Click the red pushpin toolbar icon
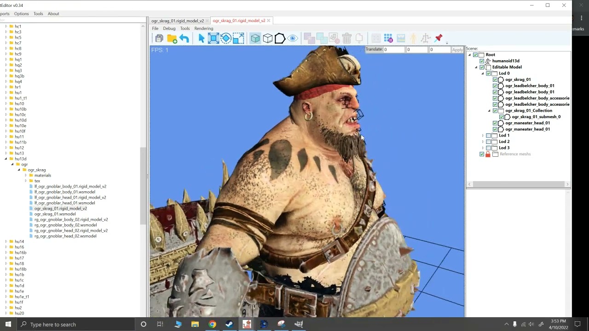This screenshot has width=589, height=331. [x=439, y=38]
